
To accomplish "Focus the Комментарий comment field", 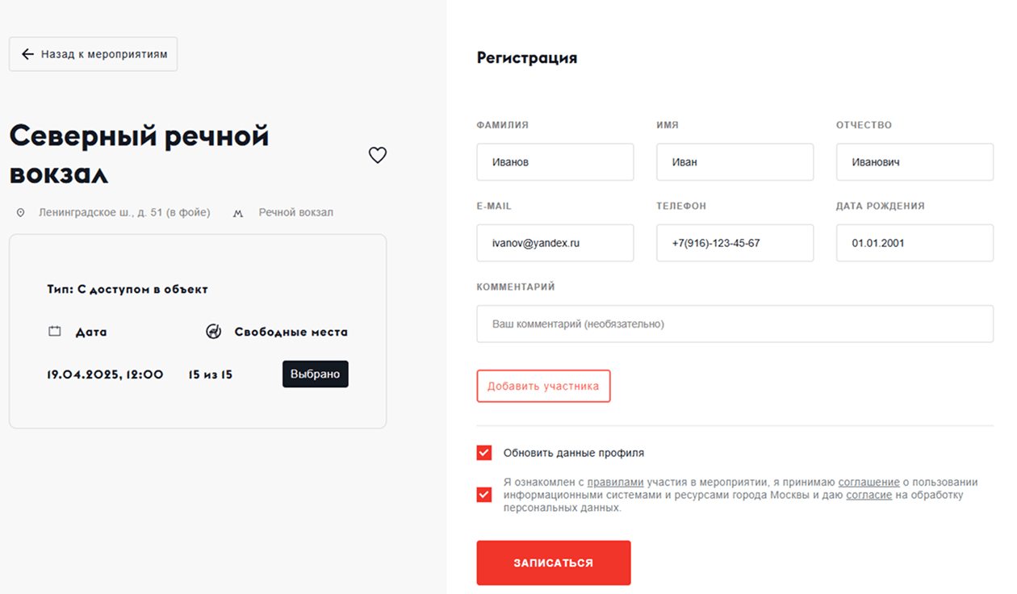I will point(734,324).
